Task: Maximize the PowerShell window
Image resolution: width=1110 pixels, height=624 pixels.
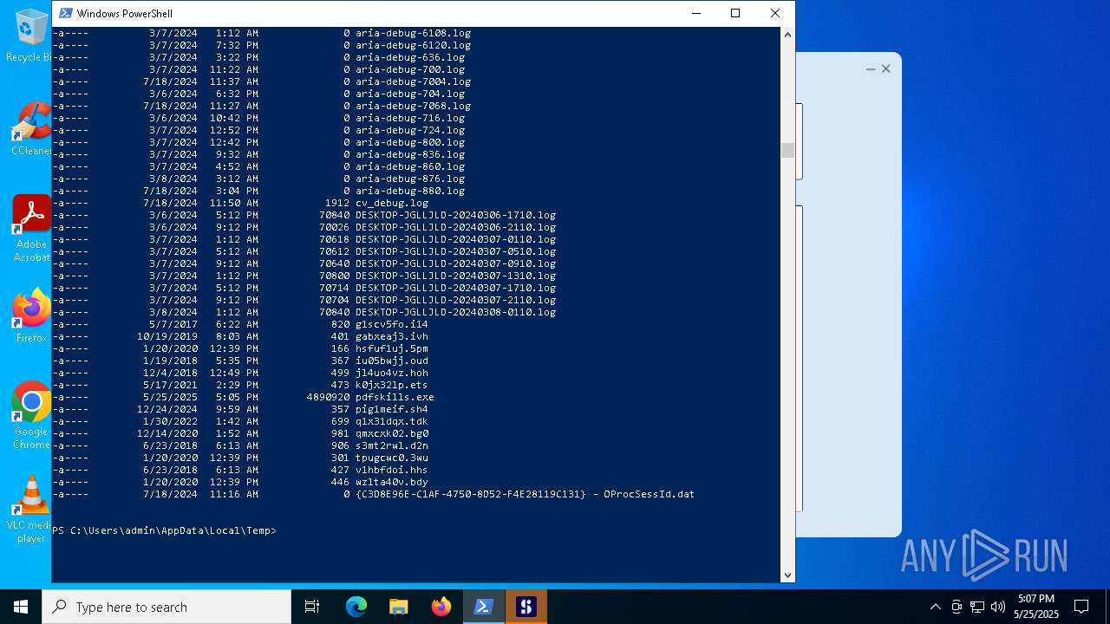Action: (735, 13)
